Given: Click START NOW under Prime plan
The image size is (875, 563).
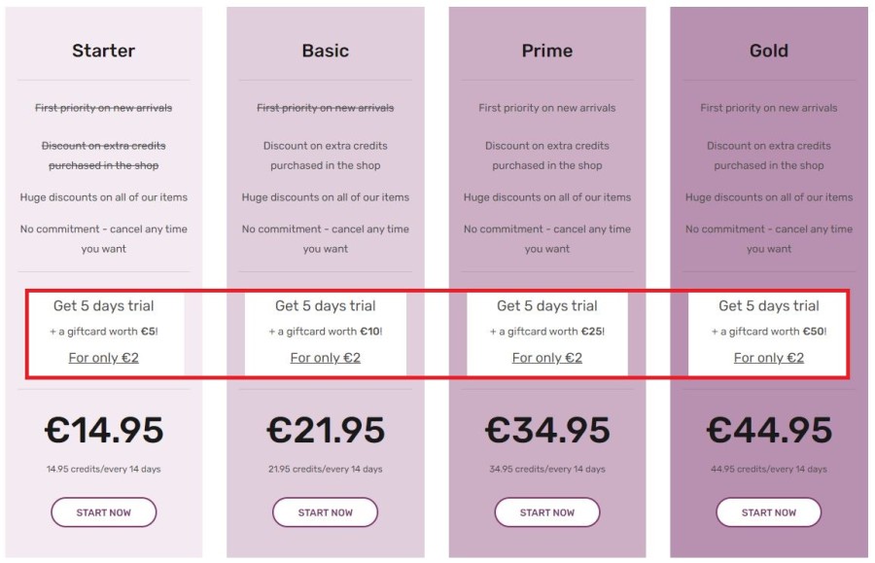Looking at the screenshot, I should pyautogui.click(x=546, y=511).
